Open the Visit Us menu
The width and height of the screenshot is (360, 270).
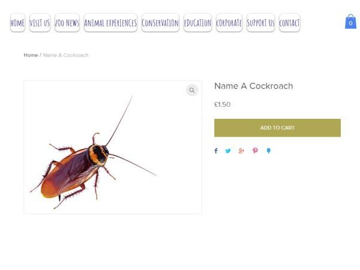coord(40,23)
